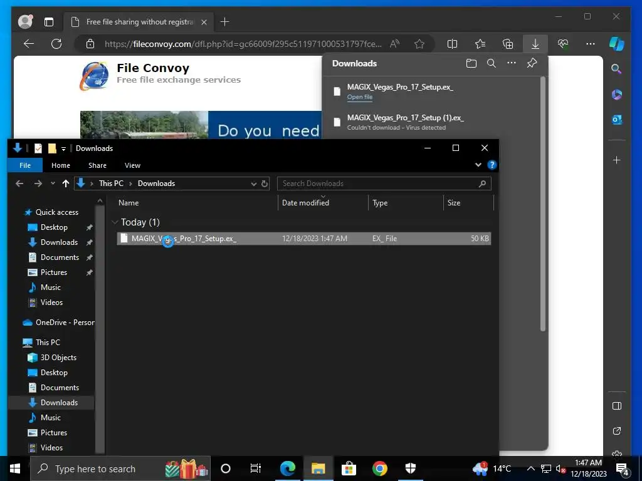The image size is (642, 481).
Task: Pin the Edge Downloads panel
Action: 532,63
